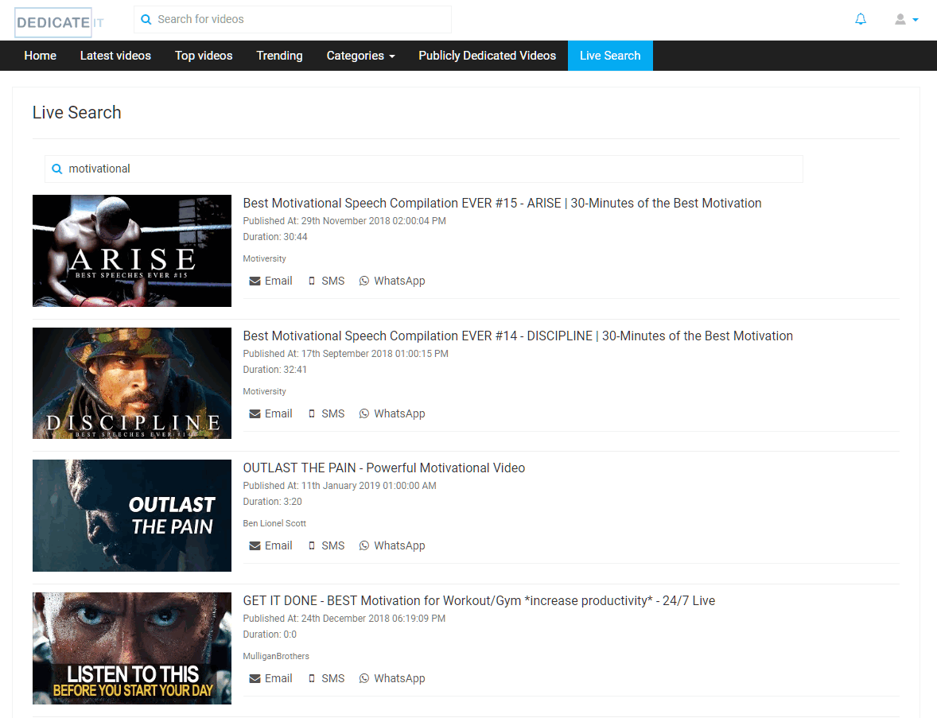Click WhatsApp icon for GET IT DONE
The height and width of the screenshot is (718, 937).
(x=364, y=678)
